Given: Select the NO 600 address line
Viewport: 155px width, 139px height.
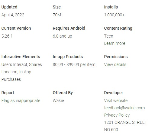Looking at the screenshot, I should click(x=111, y=130).
